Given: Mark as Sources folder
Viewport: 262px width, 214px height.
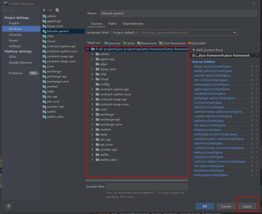Looking at the screenshot, I should pyautogui.click(x=112, y=43).
